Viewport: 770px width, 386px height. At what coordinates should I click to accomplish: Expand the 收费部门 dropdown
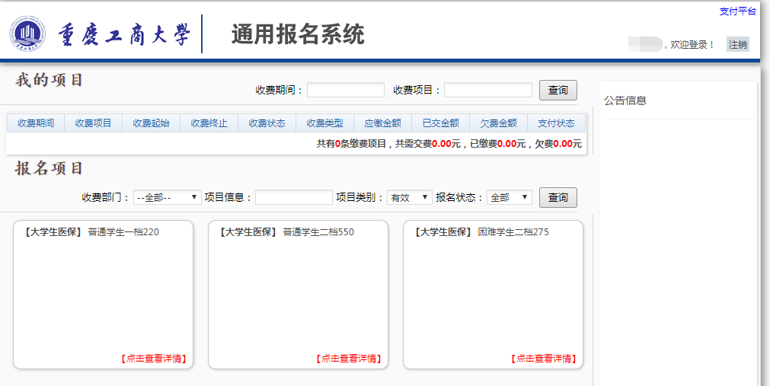167,197
